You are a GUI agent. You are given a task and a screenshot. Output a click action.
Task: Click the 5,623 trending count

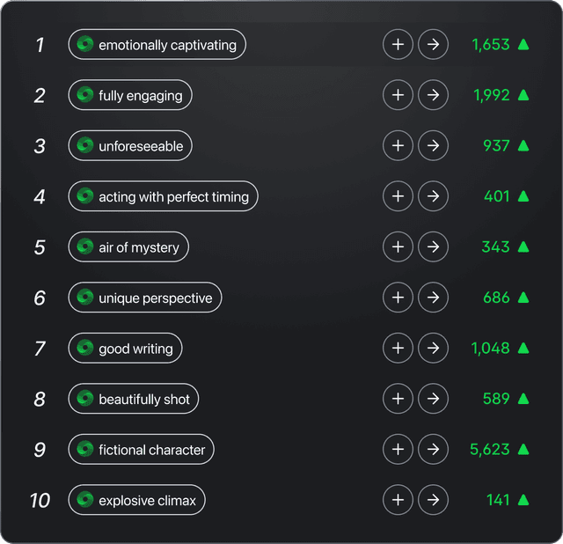(x=490, y=450)
